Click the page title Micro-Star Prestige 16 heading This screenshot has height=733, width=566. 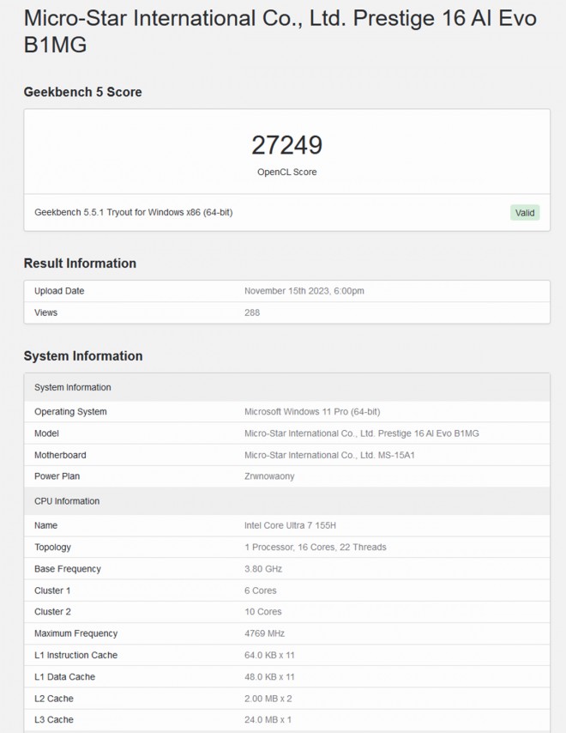[280, 32]
